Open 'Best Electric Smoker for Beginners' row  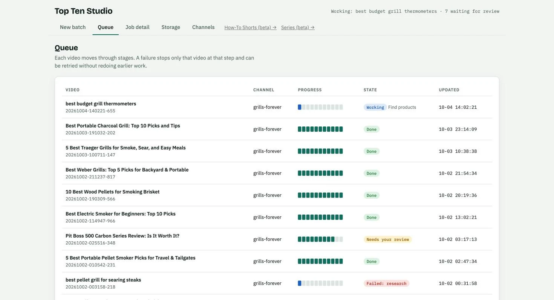coord(277,217)
